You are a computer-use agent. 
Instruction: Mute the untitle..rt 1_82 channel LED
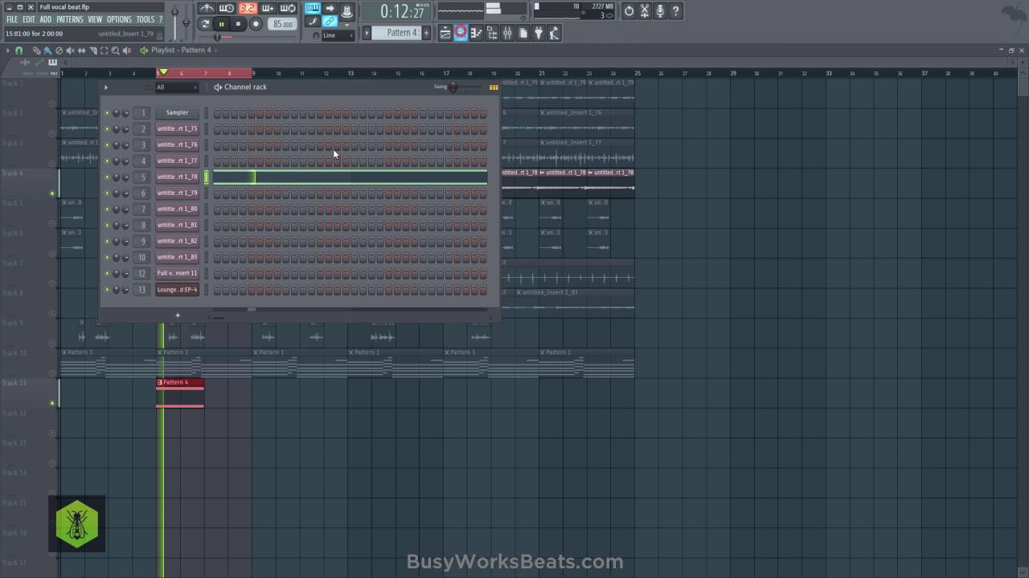[107, 241]
